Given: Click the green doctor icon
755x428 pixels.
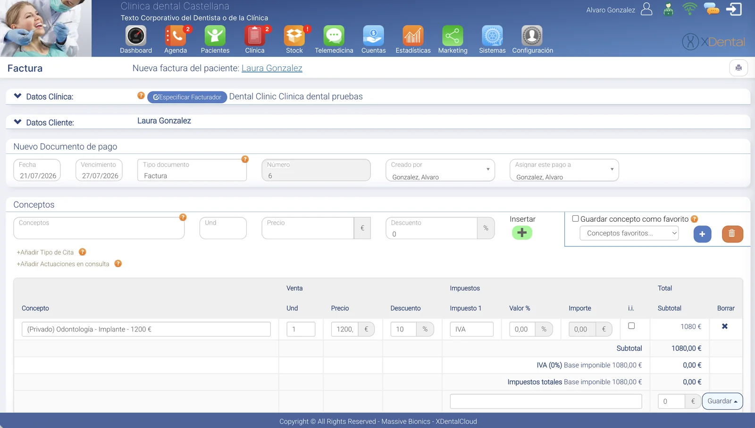Looking at the screenshot, I should (668, 9).
